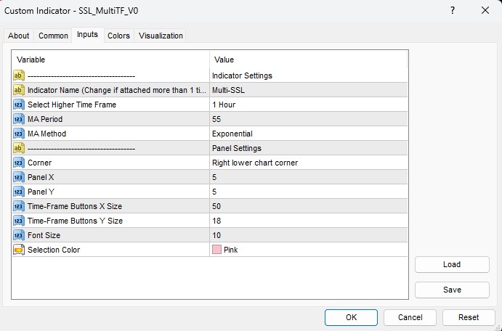Click the Pink selection color swatch
The width and height of the screenshot is (502, 331).
coord(216,250)
